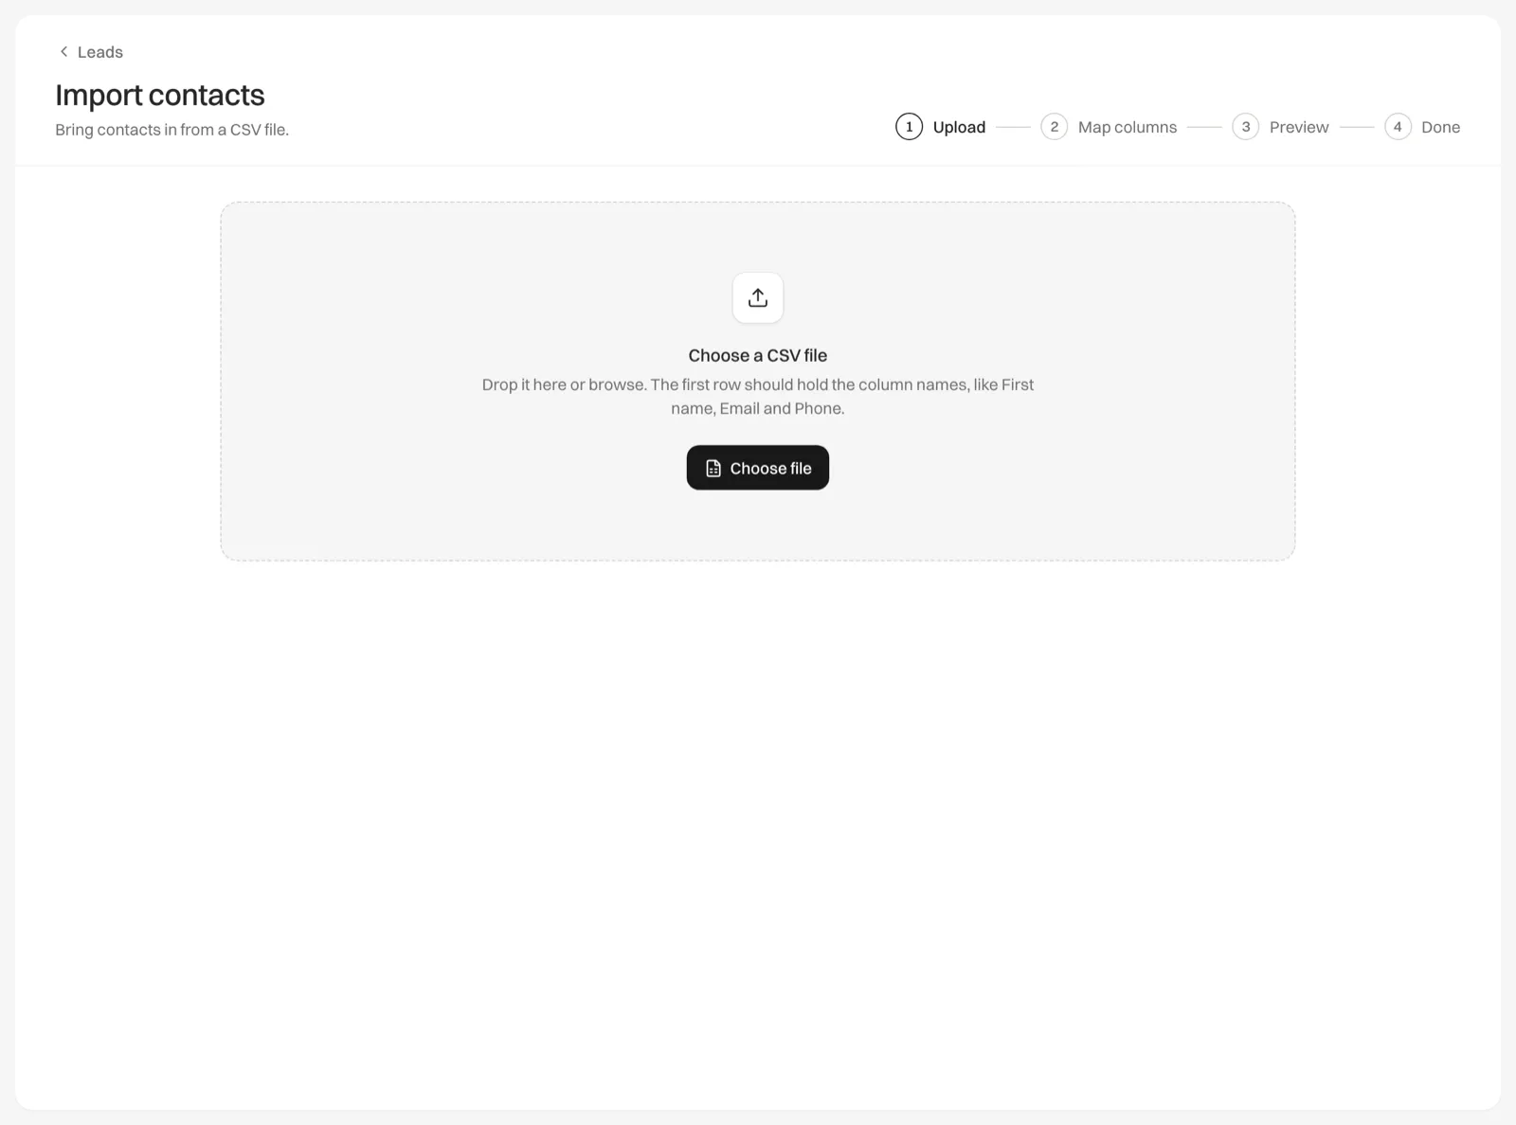Click step number 3 circle

coord(1245,127)
